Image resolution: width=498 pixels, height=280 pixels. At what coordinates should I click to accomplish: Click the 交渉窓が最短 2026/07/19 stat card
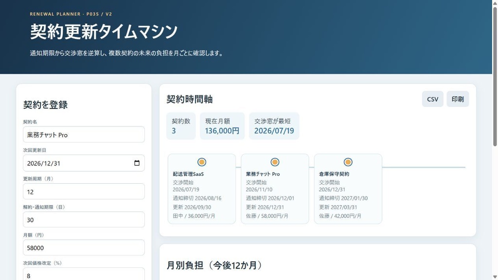pos(274,126)
